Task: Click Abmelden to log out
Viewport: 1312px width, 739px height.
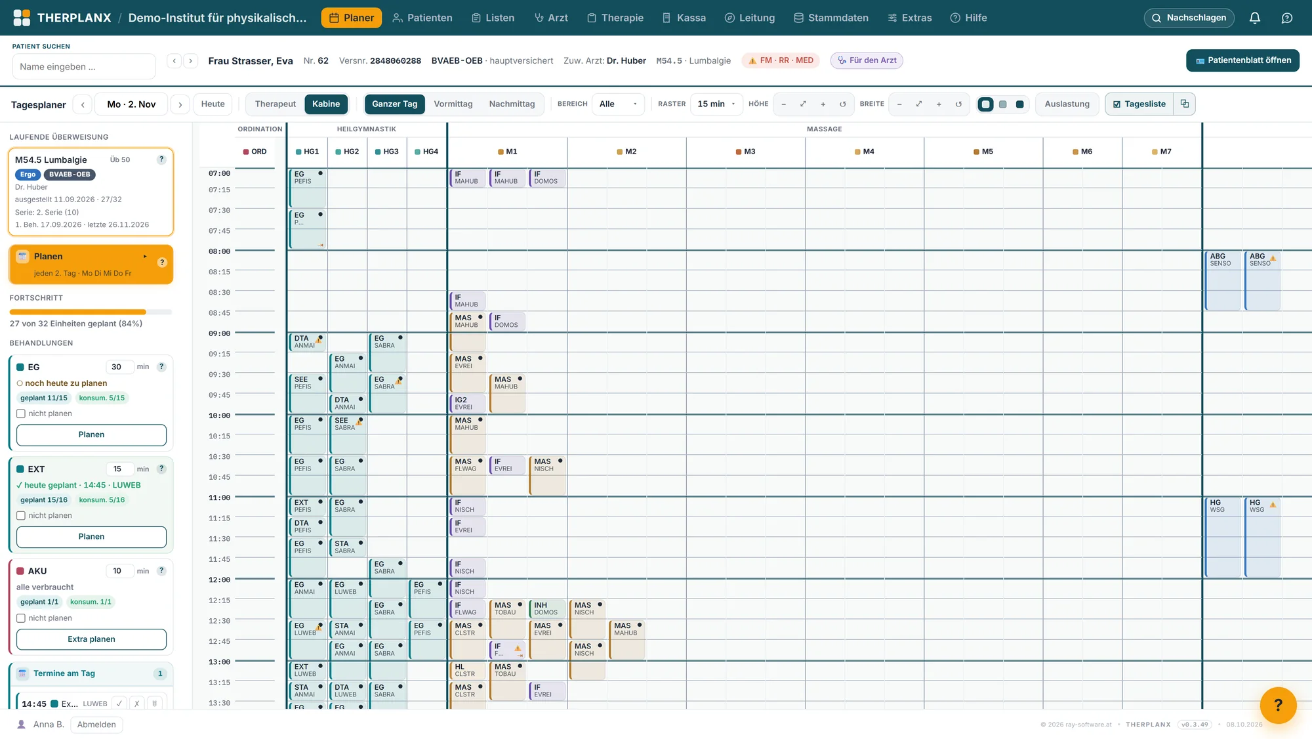Action: pos(96,725)
